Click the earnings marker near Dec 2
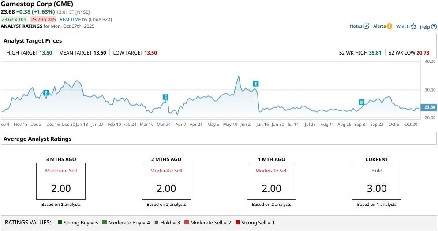Viewport: 438px width, 231px height. tap(46, 93)
